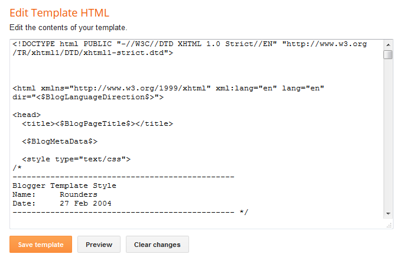The height and width of the screenshot is (257, 400).
Task: Click the BlogLanguageDirection dir attribute line
Action: [x=88, y=97]
